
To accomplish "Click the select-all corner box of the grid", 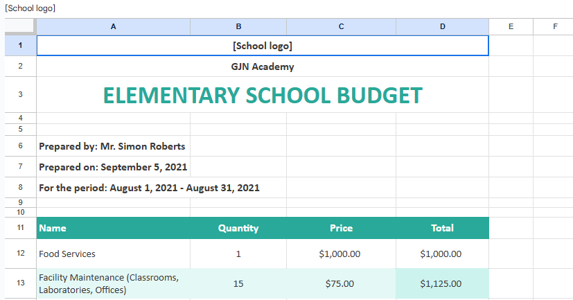I will click(20, 26).
